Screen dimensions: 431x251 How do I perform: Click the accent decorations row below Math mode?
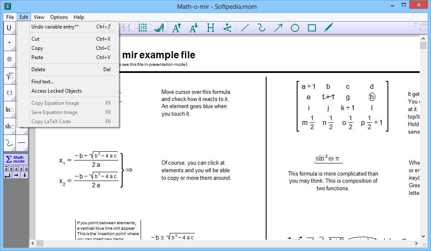point(16,168)
